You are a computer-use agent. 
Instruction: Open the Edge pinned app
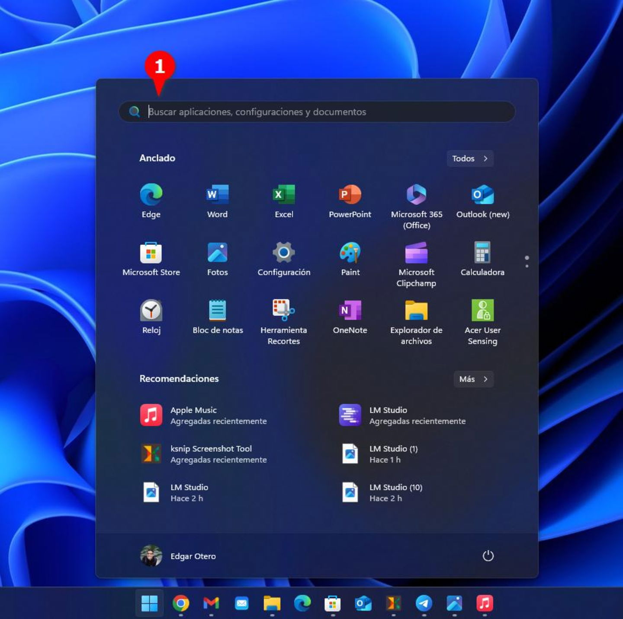pos(151,201)
